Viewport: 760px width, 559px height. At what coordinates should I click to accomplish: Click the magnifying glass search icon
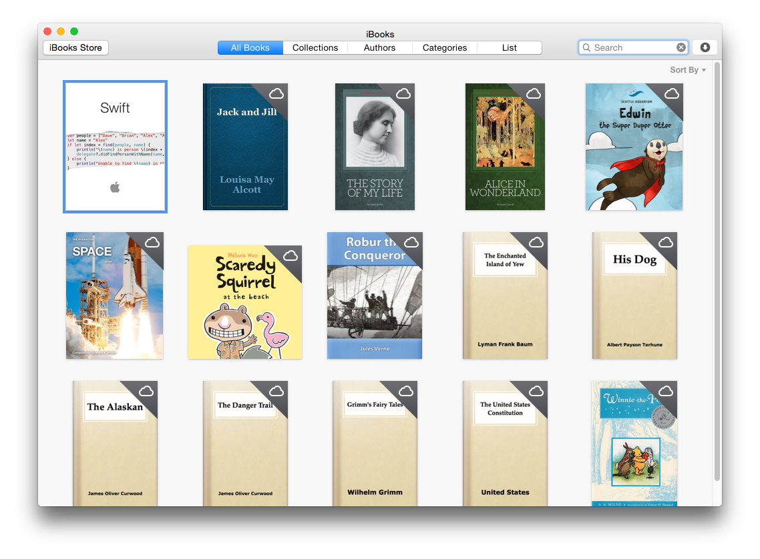(586, 47)
